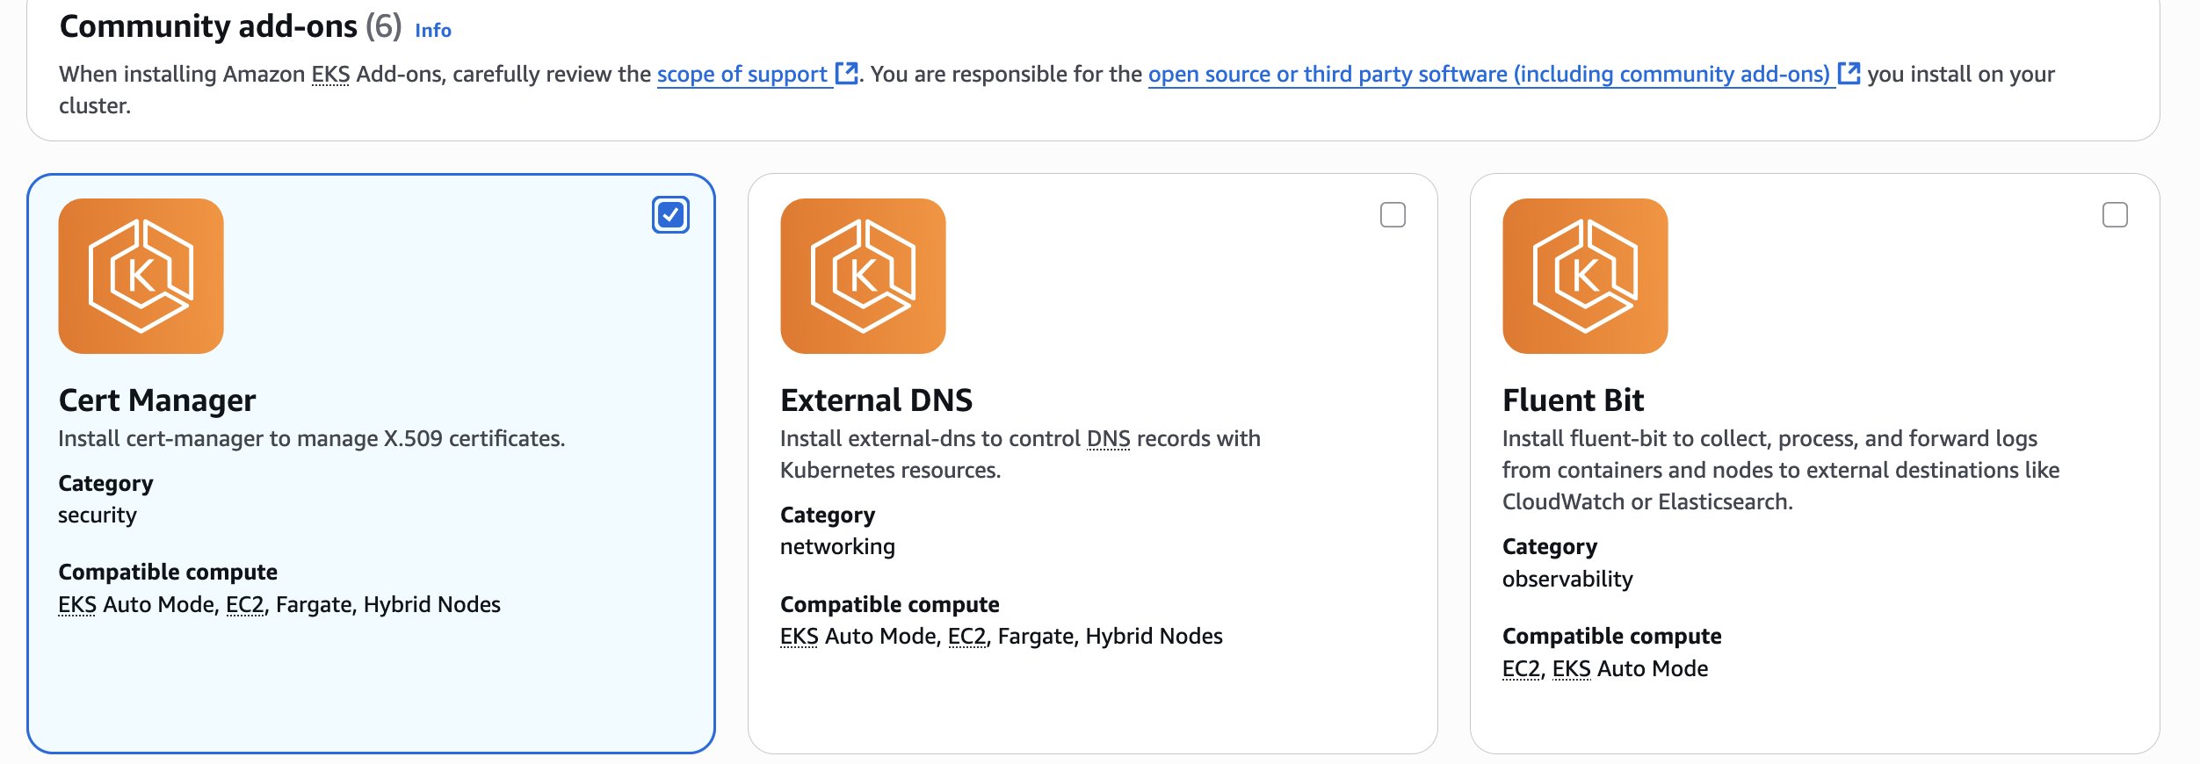
Task: Click the Cert Manager card title
Action: pos(157,400)
